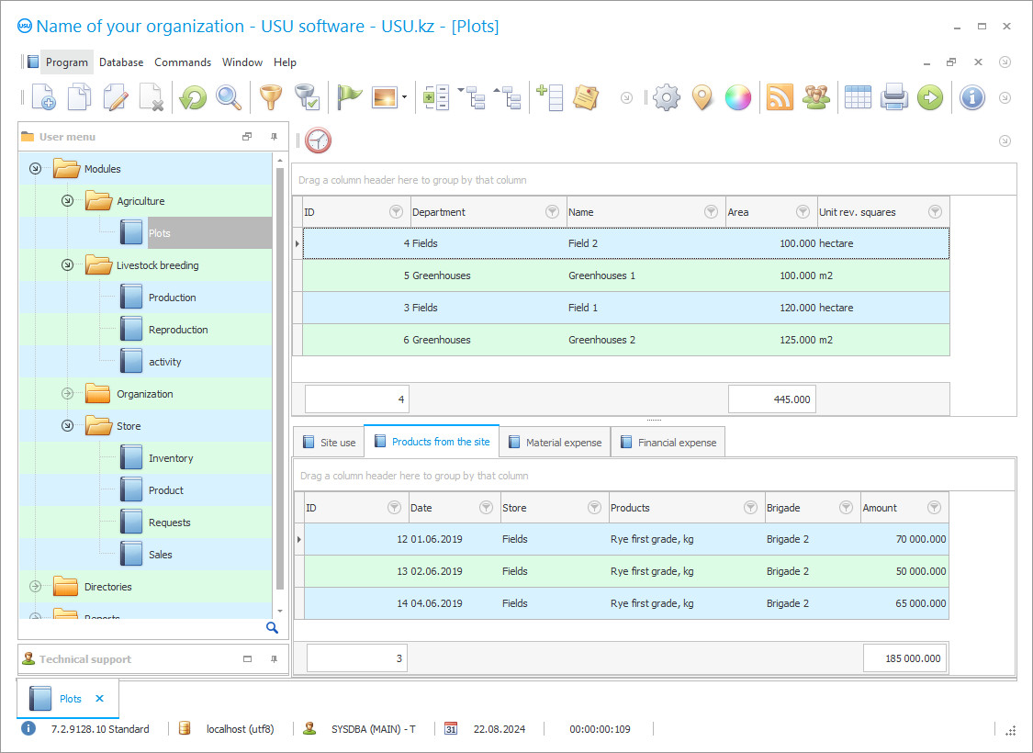Click the funnel with checkmark icon

pos(307,97)
